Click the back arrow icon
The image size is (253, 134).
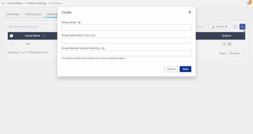click(4, 3)
